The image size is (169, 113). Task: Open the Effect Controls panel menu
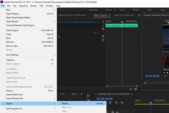[x=110, y=15]
